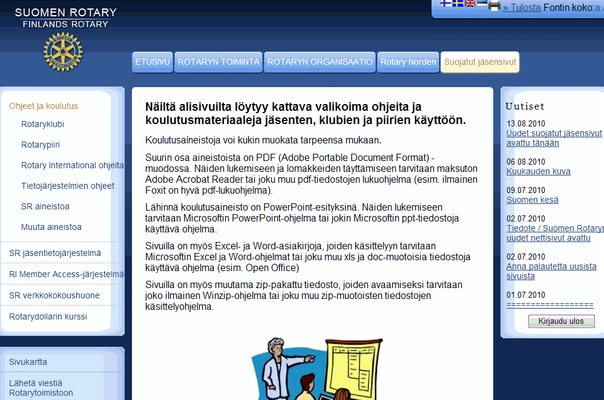
Task: Click the Kirjaudu ulos logout button
Action: pos(561,321)
